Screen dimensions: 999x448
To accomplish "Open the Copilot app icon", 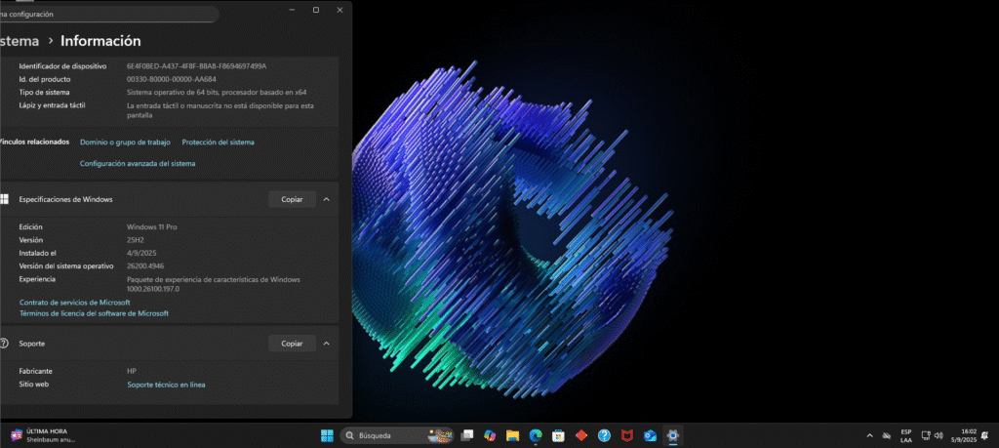I will [491, 435].
